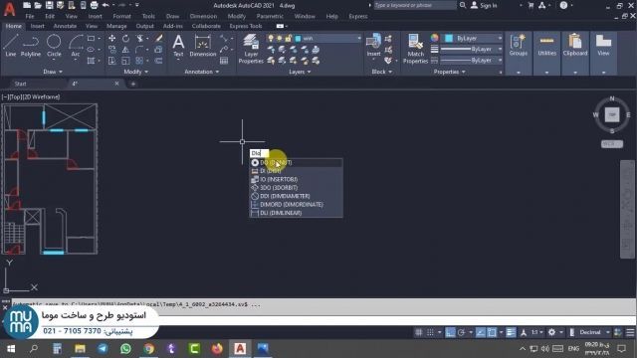Screen dimensions: 637x358
Task: Click the Open file icon
Action: pyautogui.click(x=38, y=5)
